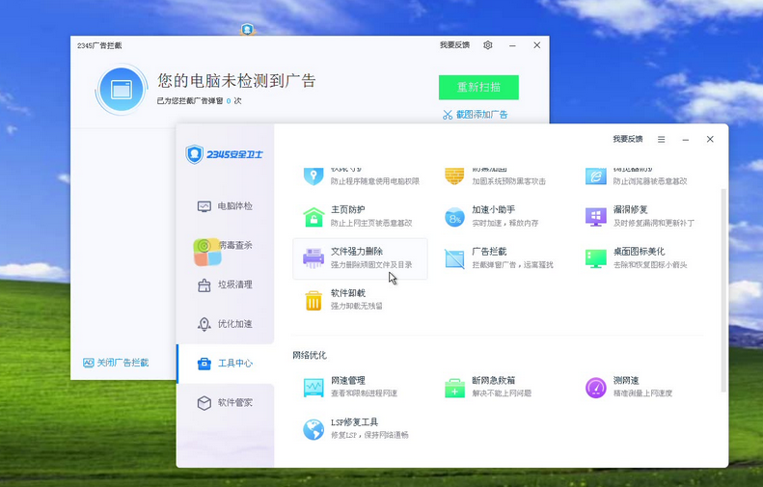This screenshot has height=487, width=763.
Task: Go to 垃圾清理 in sidebar
Action: coord(226,284)
